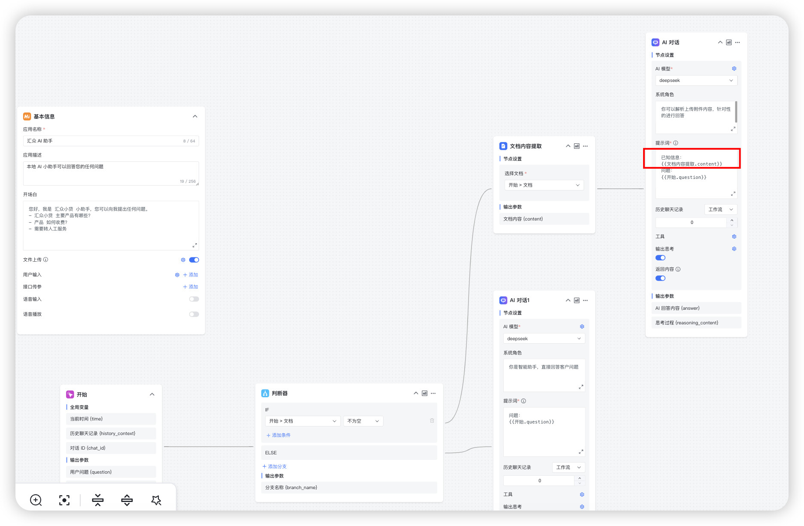Enable 语音播放 switch
The image size is (804, 526).
click(194, 314)
